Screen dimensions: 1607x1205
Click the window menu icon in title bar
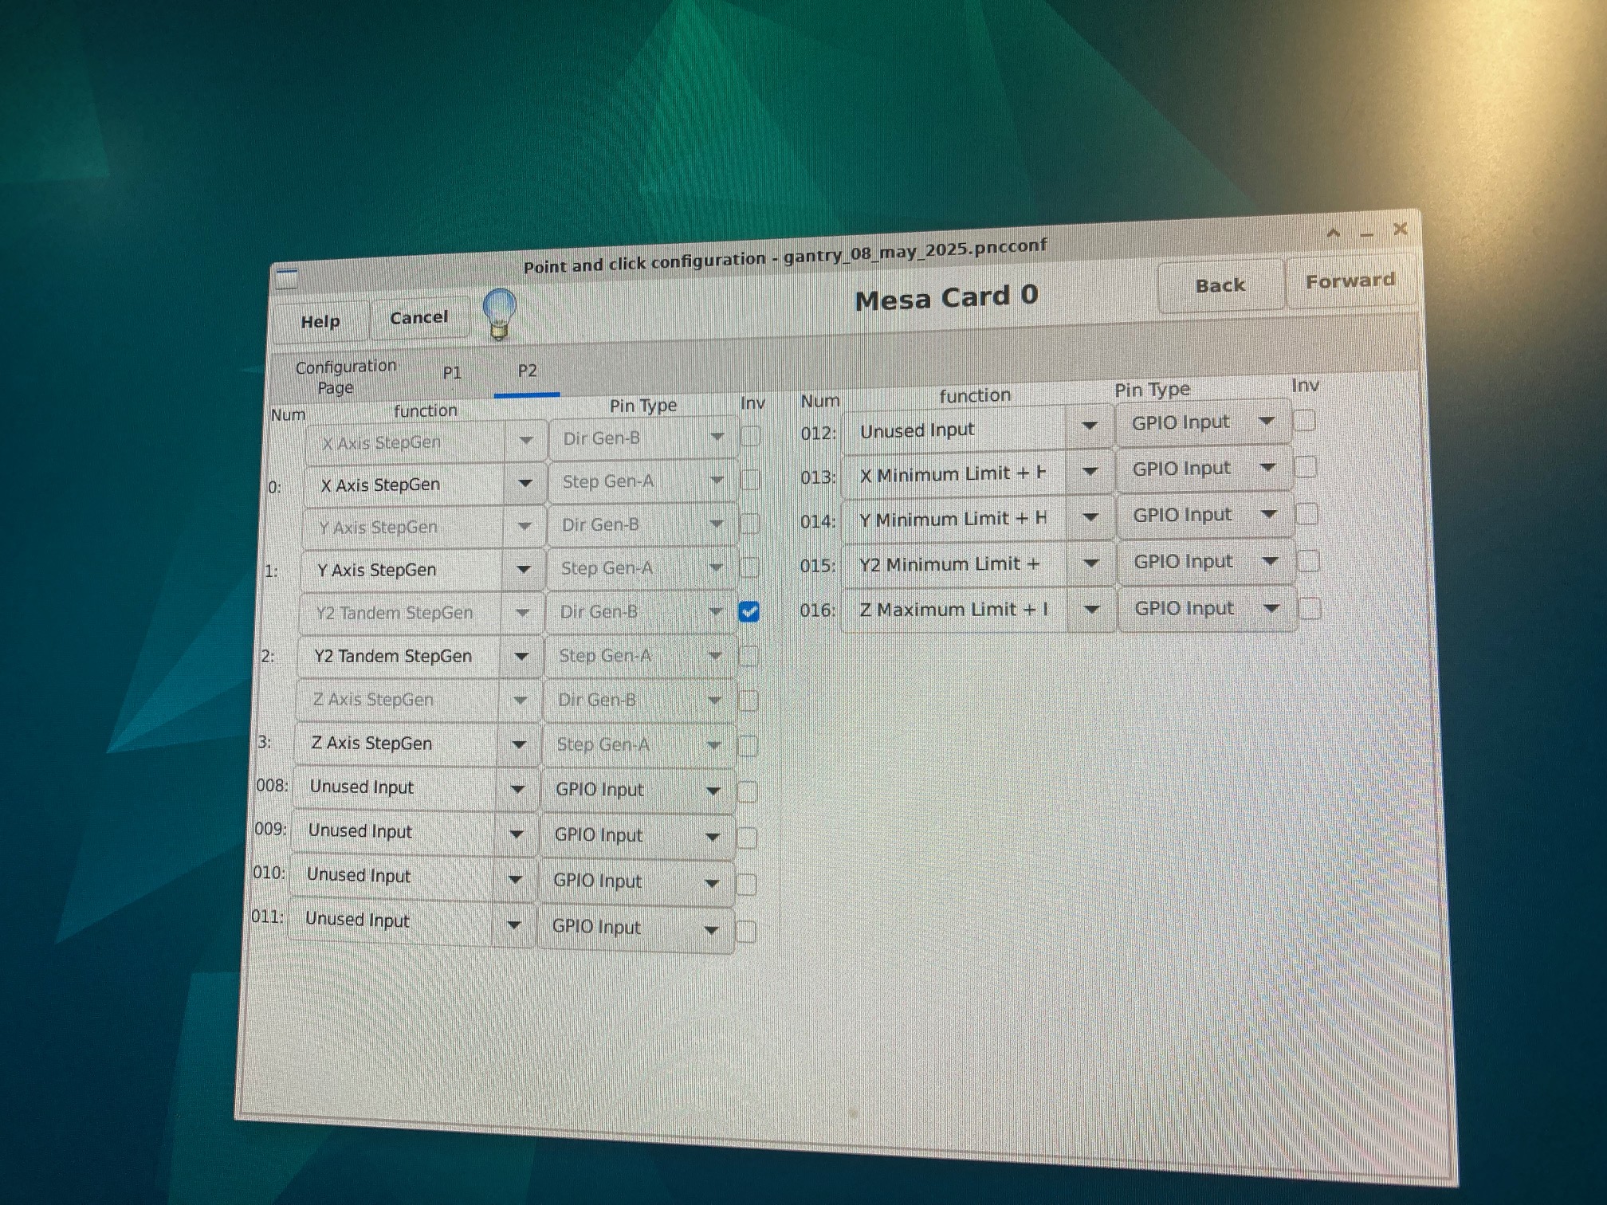(286, 278)
